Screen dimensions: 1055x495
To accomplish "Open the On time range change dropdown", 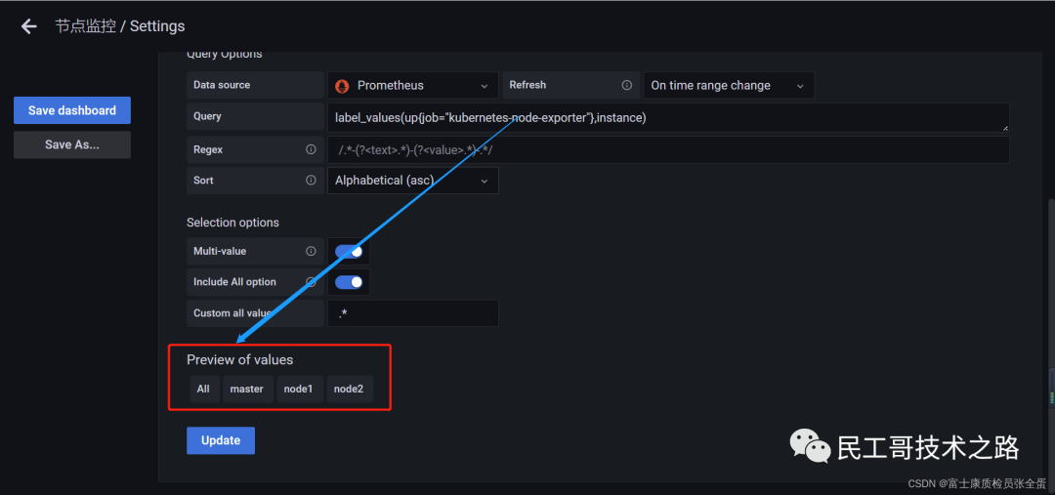I will click(729, 85).
